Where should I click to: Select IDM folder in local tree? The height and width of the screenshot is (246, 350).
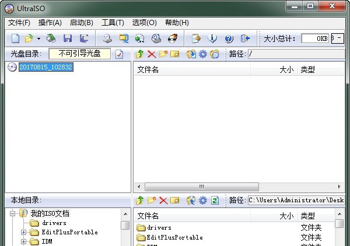coord(47,241)
